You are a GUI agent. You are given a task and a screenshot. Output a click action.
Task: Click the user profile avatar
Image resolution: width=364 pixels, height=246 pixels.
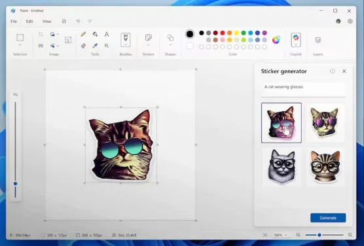pyautogui.click(x=338, y=22)
